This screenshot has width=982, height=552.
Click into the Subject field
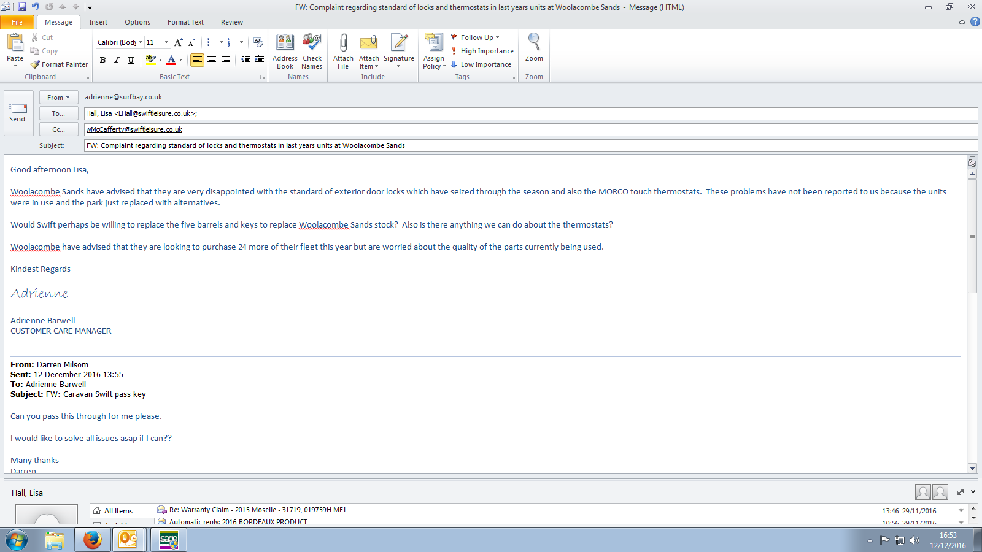coord(528,145)
